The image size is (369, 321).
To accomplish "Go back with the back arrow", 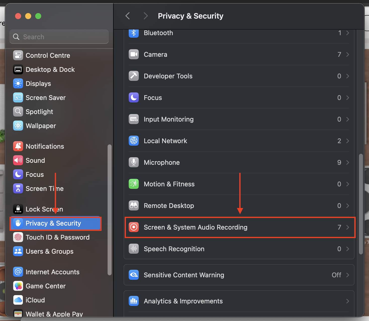I will click(128, 16).
